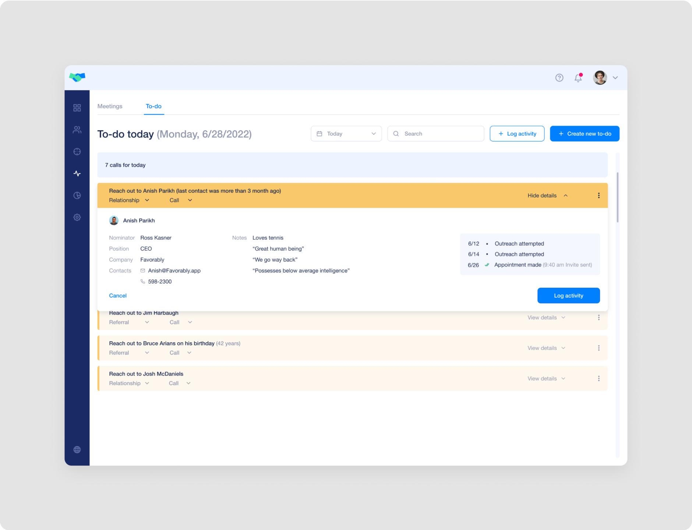Image resolution: width=692 pixels, height=530 pixels.
Task: Select the contacts icon in sidebar
Action: pos(77,129)
